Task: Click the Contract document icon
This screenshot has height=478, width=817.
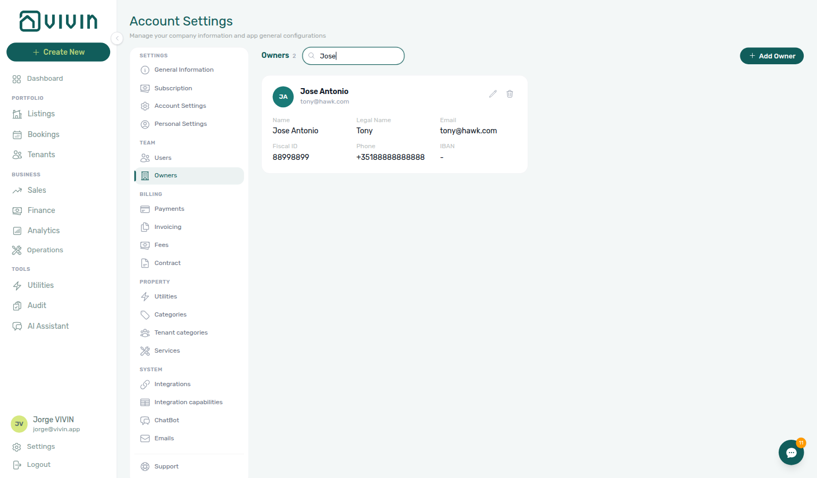Action: tap(145, 263)
